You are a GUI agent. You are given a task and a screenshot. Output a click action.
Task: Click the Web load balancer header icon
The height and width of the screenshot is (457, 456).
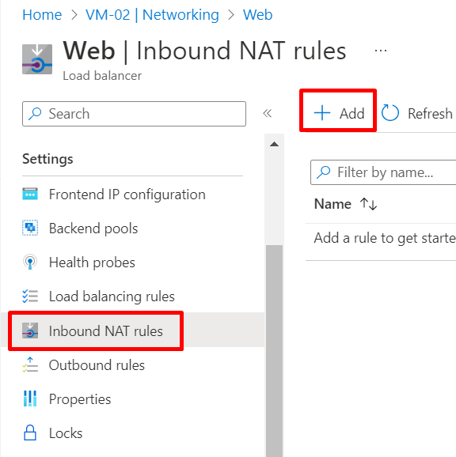pyautogui.click(x=37, y=59)
